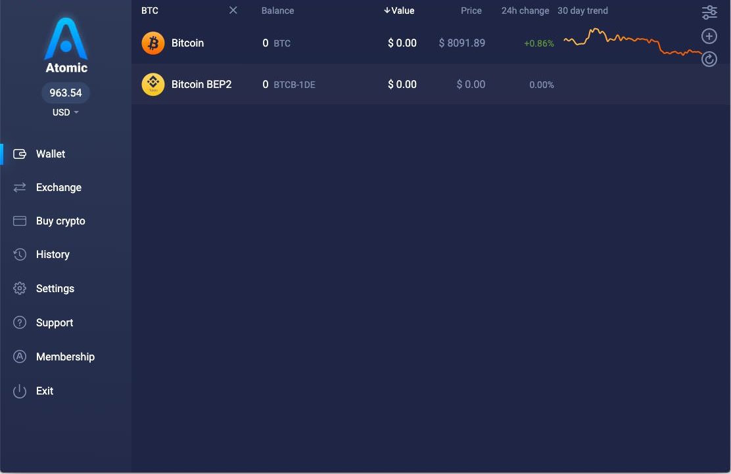731x474 pixels.
Task: Click the 0.00% change value
Action: (541, 85)
